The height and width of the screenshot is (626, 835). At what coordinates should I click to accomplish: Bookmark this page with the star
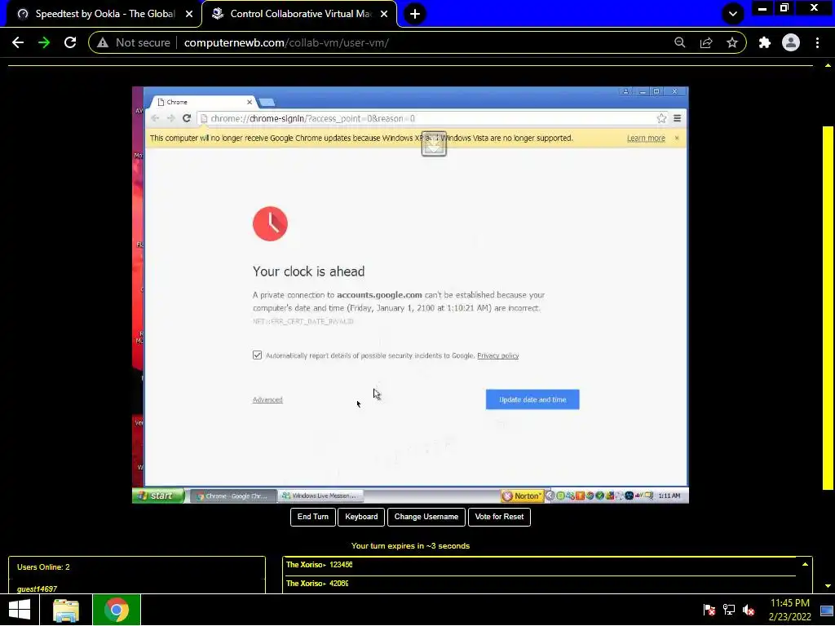click(x=732, y=42)
